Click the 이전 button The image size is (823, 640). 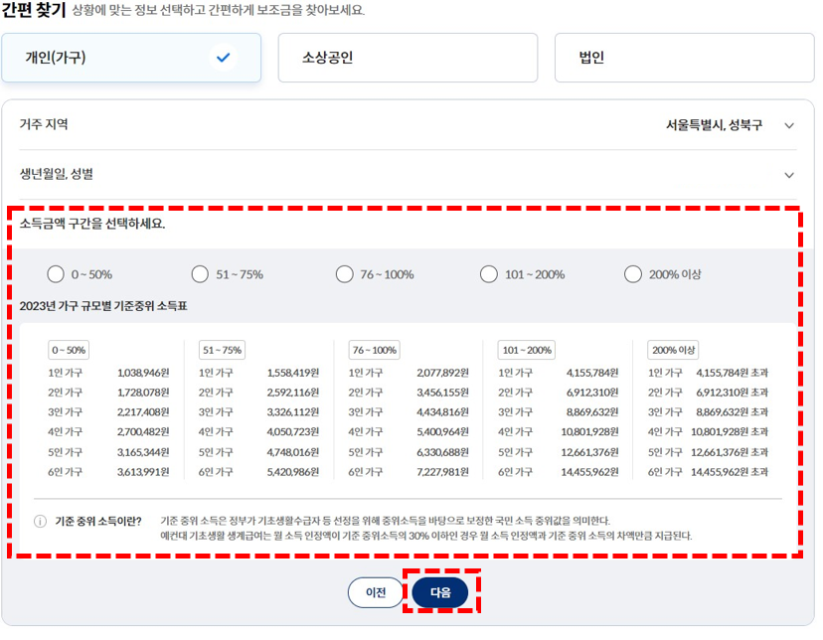tap(376, 591)
